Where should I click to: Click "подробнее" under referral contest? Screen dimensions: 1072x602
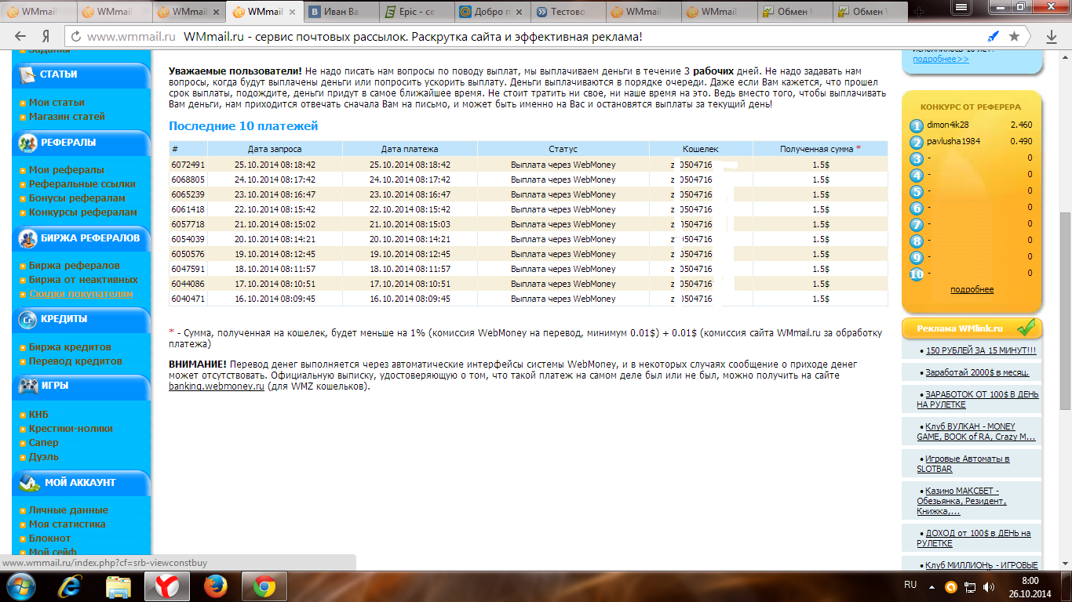(x=972, y=289)
